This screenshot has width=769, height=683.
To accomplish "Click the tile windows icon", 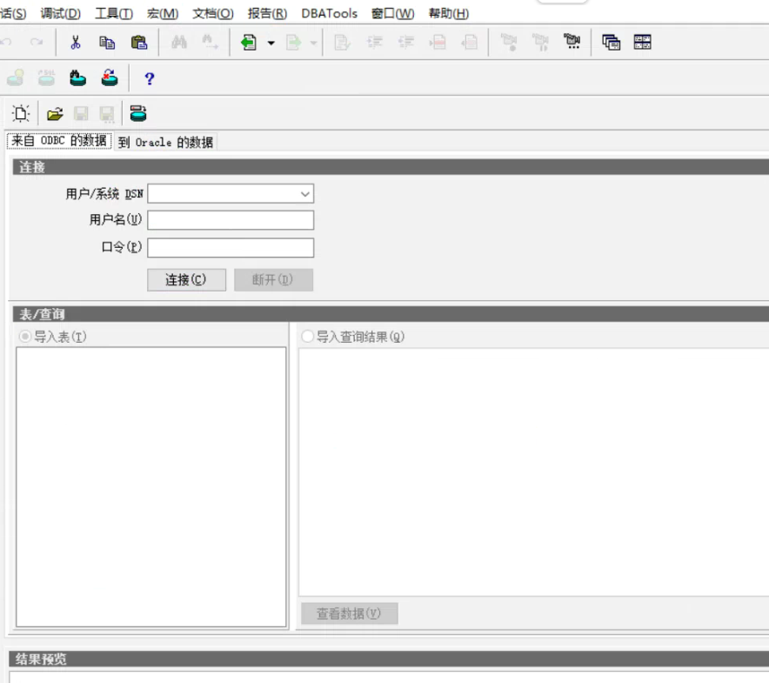I will pos(642,41).
